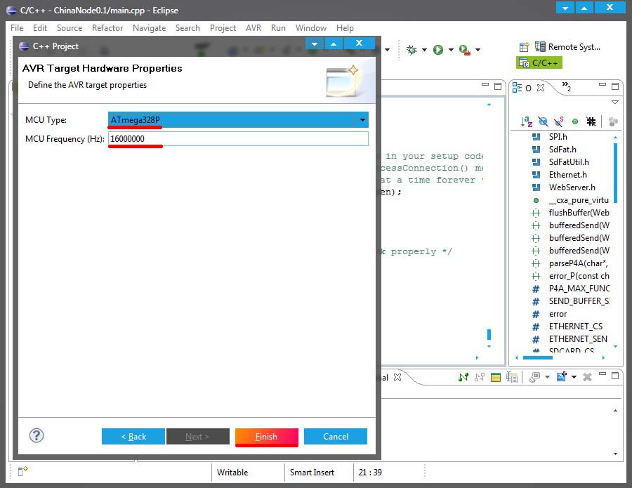Maximize the Outline panel
632x488 pixels.
[615, 86]
